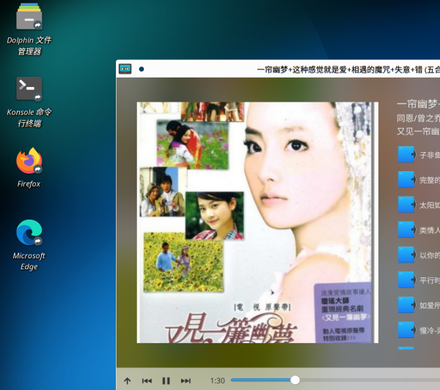This screenshot has width=440, height=390.
Task: Select the track starting with 太阳如
Action: pyautogui.click(x=419, y=205)
